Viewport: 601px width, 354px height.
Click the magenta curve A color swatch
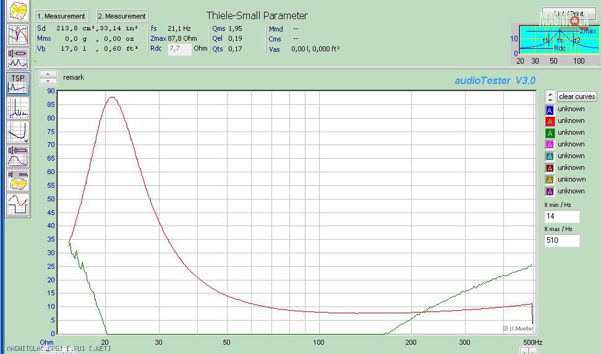click(549, 145)
